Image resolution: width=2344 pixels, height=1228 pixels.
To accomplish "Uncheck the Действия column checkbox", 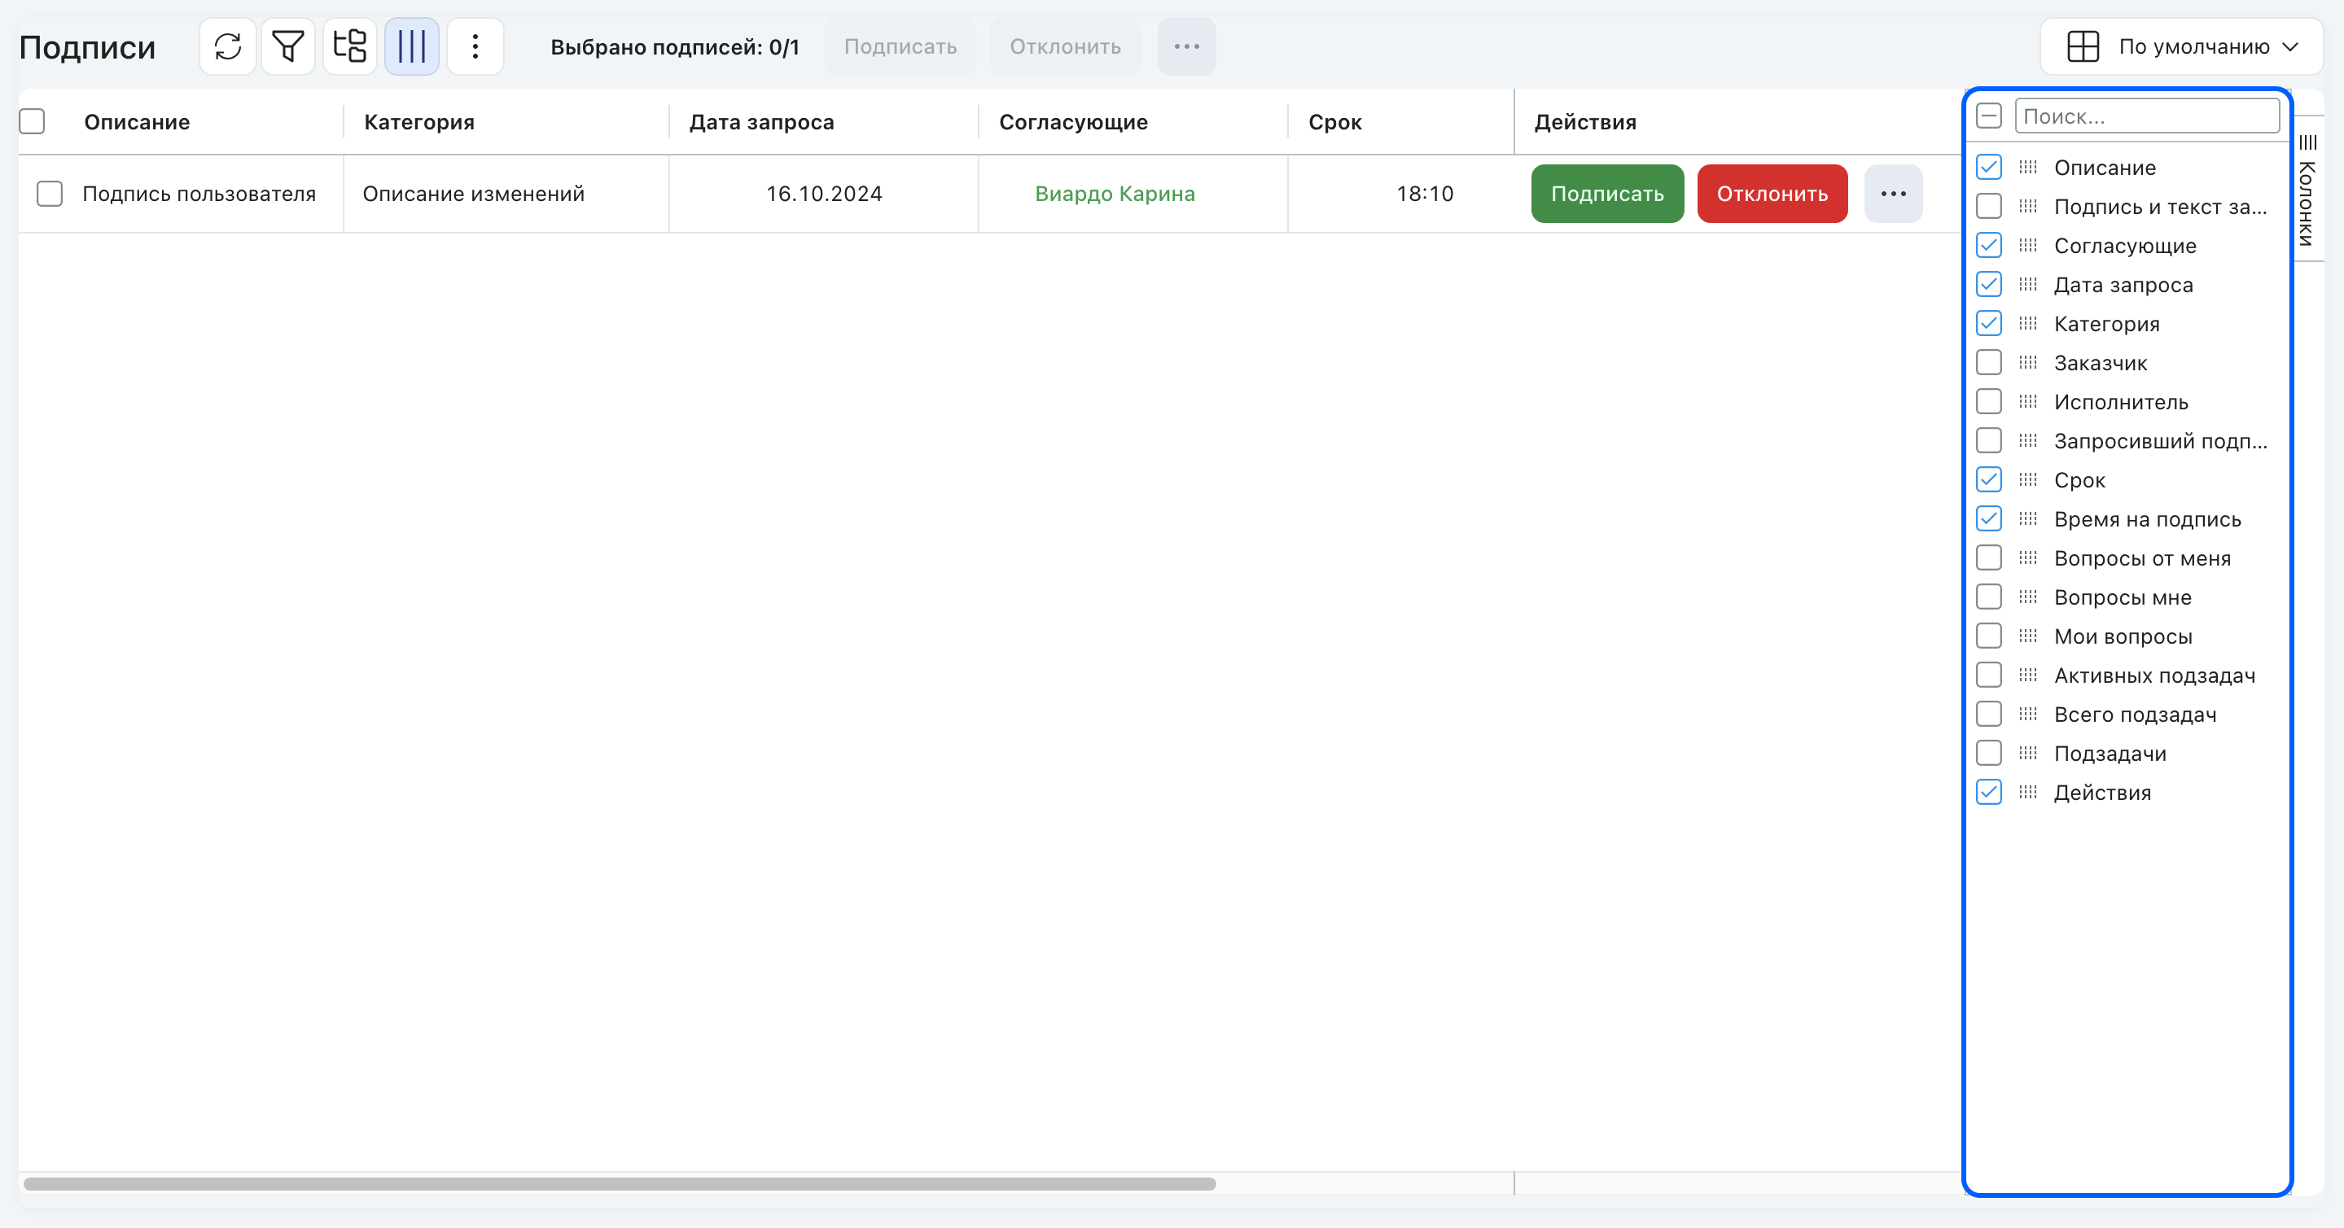I will click(x=1989, y=793).
